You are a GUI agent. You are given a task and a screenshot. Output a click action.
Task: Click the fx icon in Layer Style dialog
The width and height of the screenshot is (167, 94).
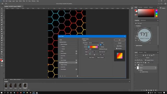click(x=60, y=76)
